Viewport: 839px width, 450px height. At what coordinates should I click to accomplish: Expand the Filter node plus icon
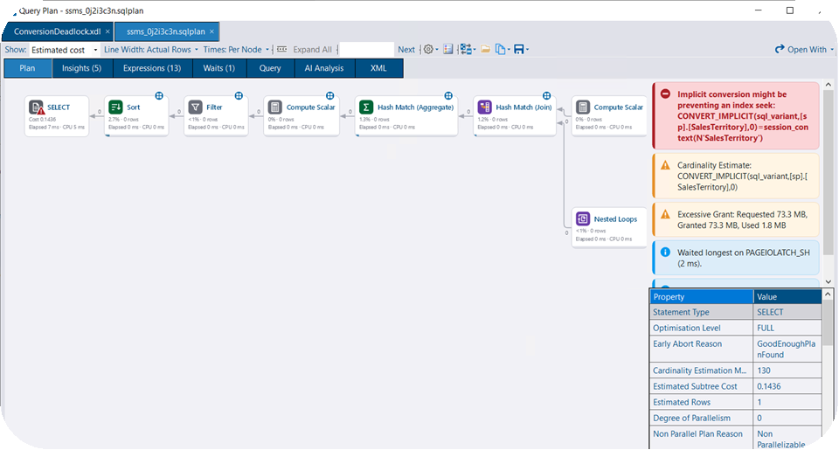click(239, 96)
